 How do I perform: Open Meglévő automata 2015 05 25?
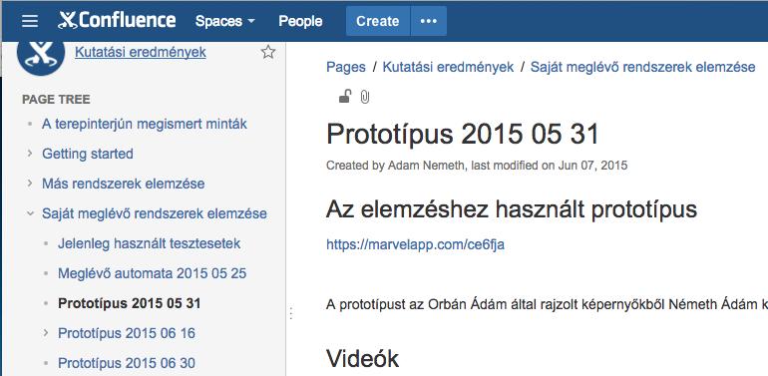[152, 273]
